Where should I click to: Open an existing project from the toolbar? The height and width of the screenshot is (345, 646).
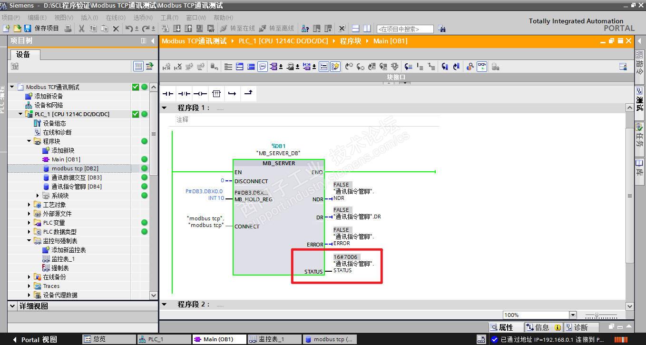pyautogui.click(x=17, y=29)
